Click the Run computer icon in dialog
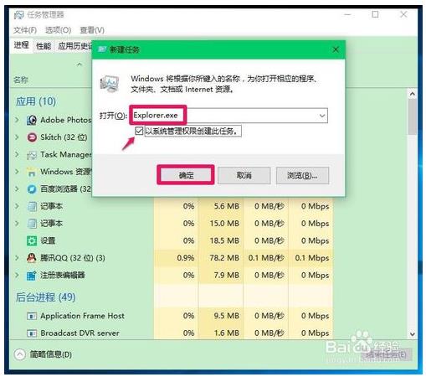The image size is (426, 377). click(x=110, y=84)
